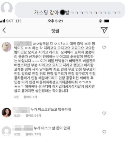The image size is (134, 141).
Task: Open direct message paper plane icon
Action: 104,30
